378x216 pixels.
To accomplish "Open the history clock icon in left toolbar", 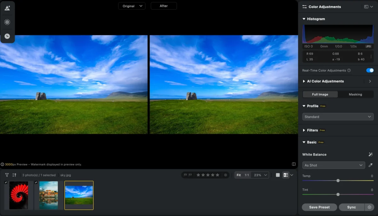I will pyautogui.click(x=7, y=36).
